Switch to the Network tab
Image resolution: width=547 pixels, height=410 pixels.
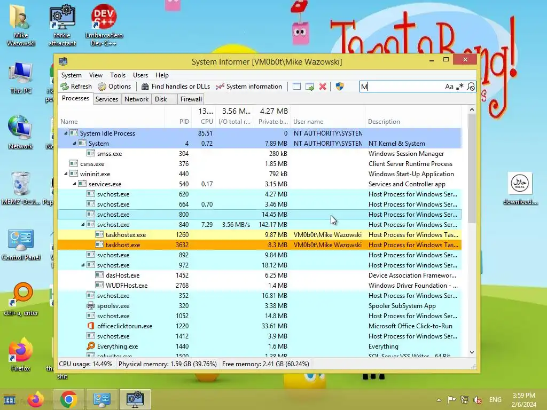point(136,99)
